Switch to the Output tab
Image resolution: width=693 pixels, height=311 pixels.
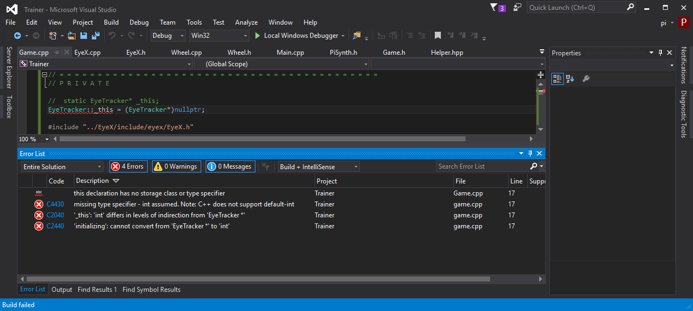62,290
